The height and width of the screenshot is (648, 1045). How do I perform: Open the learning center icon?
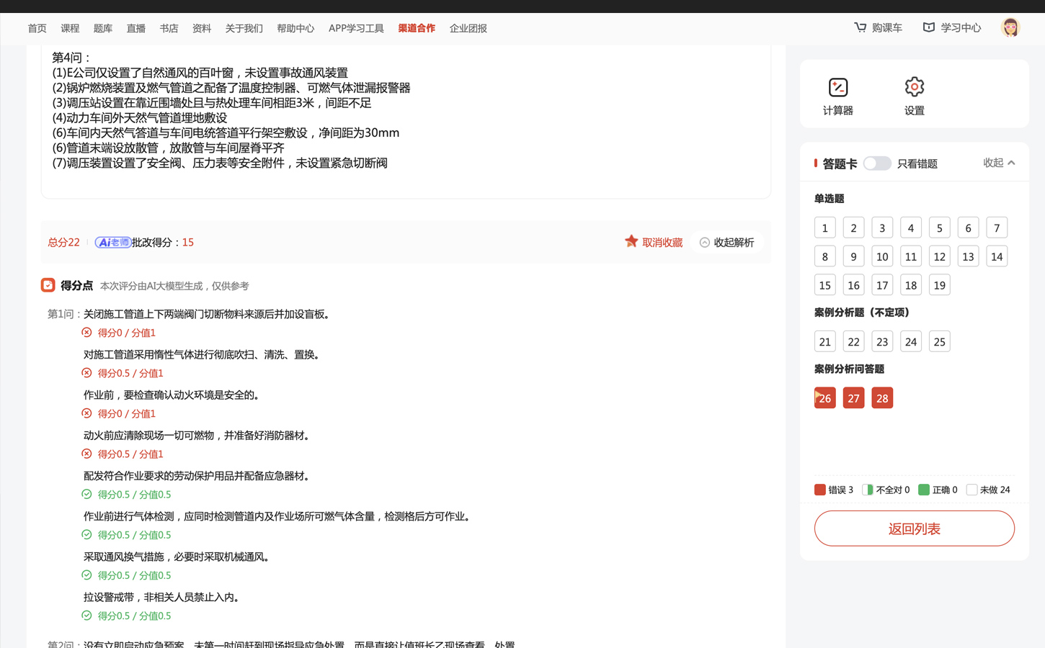[928, 27]
